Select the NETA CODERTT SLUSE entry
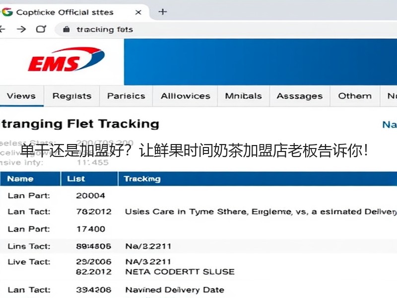Image resolution: width=397 pixels, height=298 pixels. click(x=180, y=272)
